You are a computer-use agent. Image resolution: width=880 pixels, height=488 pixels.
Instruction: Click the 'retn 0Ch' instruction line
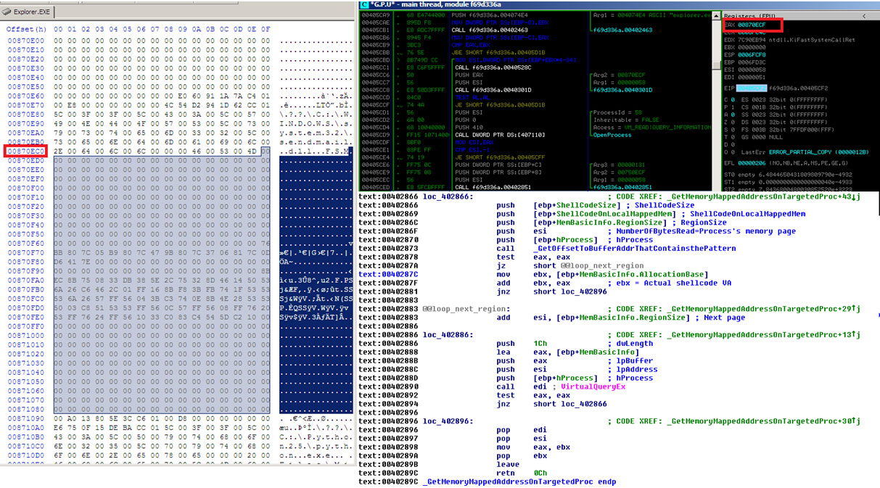522,473
